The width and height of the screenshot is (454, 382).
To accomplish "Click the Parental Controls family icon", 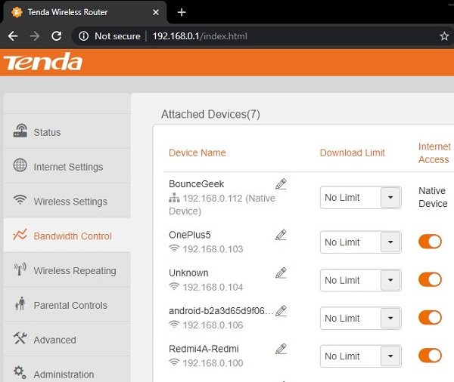I will click(x=20, y=303).
